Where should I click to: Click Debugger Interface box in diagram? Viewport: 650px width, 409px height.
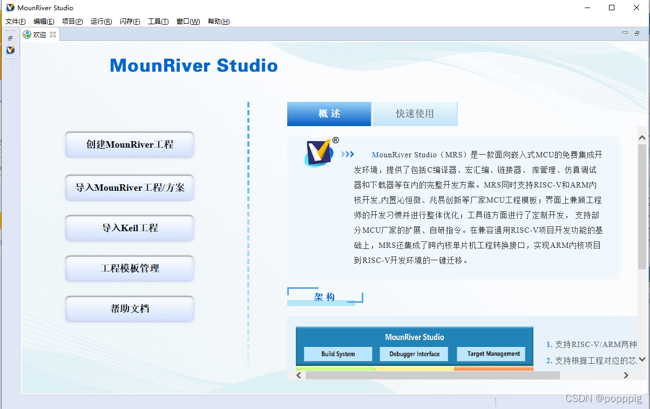(x=414, y=354)
